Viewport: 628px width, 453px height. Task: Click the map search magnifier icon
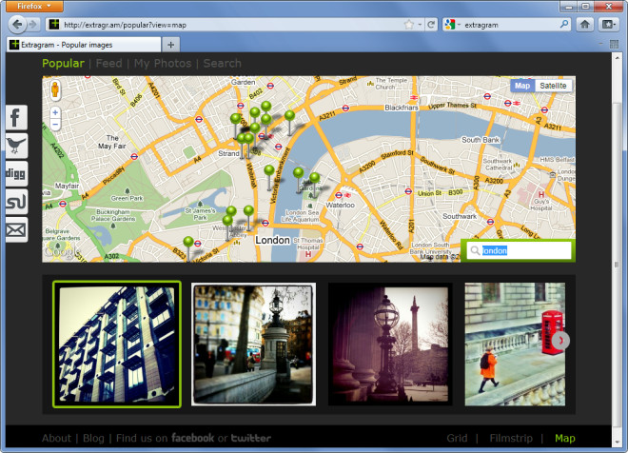point(475,250)
